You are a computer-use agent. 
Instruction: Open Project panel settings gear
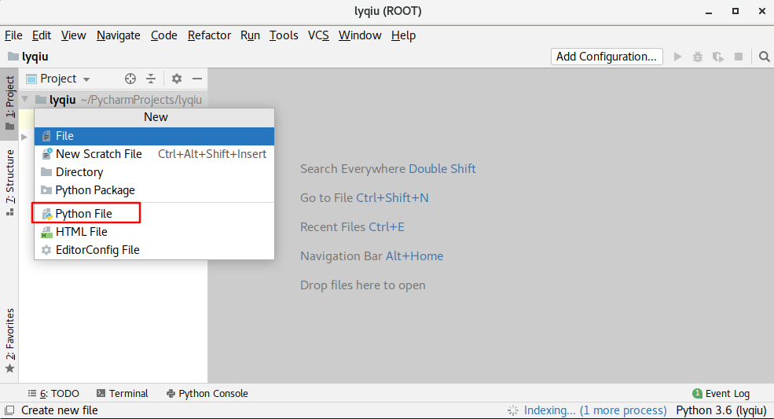(x=177, y=79)
